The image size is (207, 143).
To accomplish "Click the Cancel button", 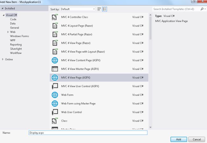I will pyautogui.click(x=197, y=139).
